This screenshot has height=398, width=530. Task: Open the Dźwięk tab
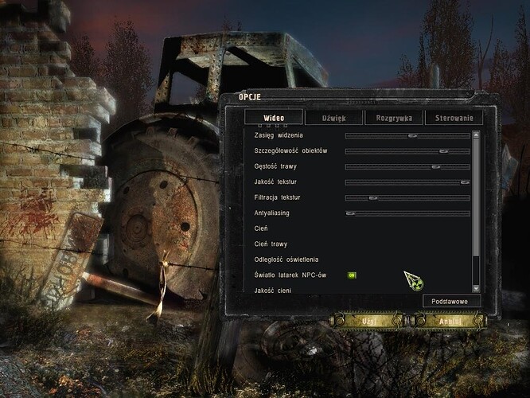pyautogui.click(x=333, y=118)
